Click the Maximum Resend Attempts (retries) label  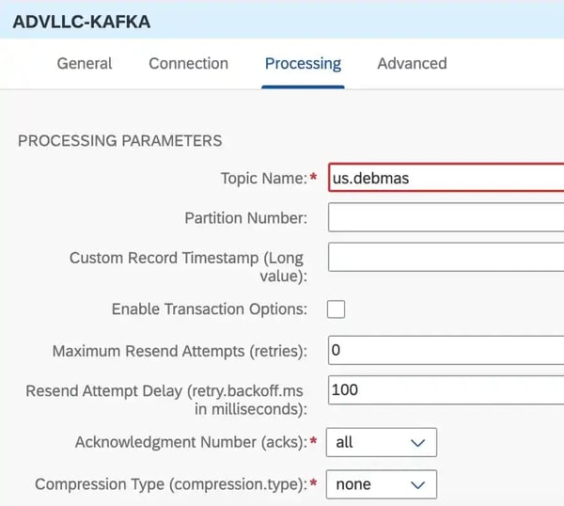(180, 351)
